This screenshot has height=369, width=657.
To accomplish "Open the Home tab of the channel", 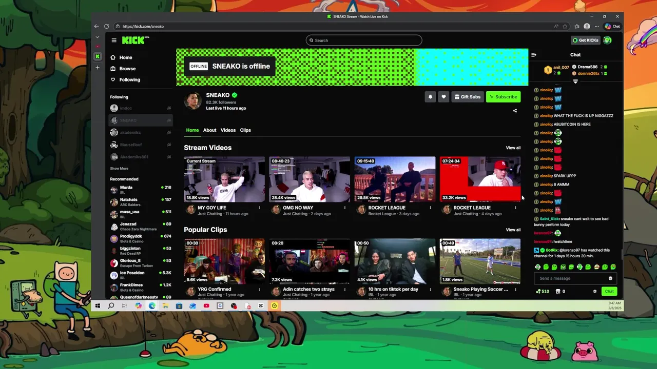I will (x=192, y=130).
